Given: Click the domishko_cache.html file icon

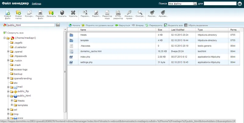Looking at the screenshot, I should (71, 51).
